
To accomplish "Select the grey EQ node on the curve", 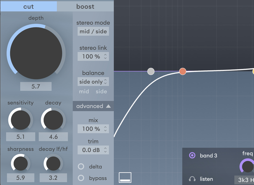I will (151, 71).
